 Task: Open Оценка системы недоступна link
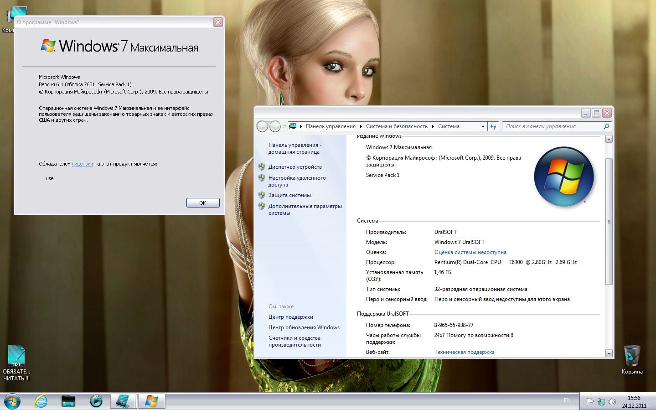(470, 252)
